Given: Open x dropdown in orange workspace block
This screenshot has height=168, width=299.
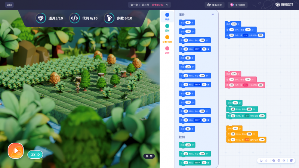Looking at the screenshot, I should [x=247, y=140].
